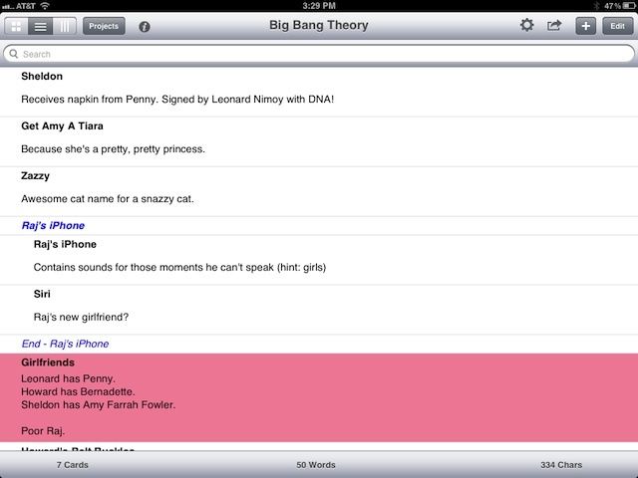Select 'Leonard has Penny.' line

pyautogui.click(x=68, y=378)
